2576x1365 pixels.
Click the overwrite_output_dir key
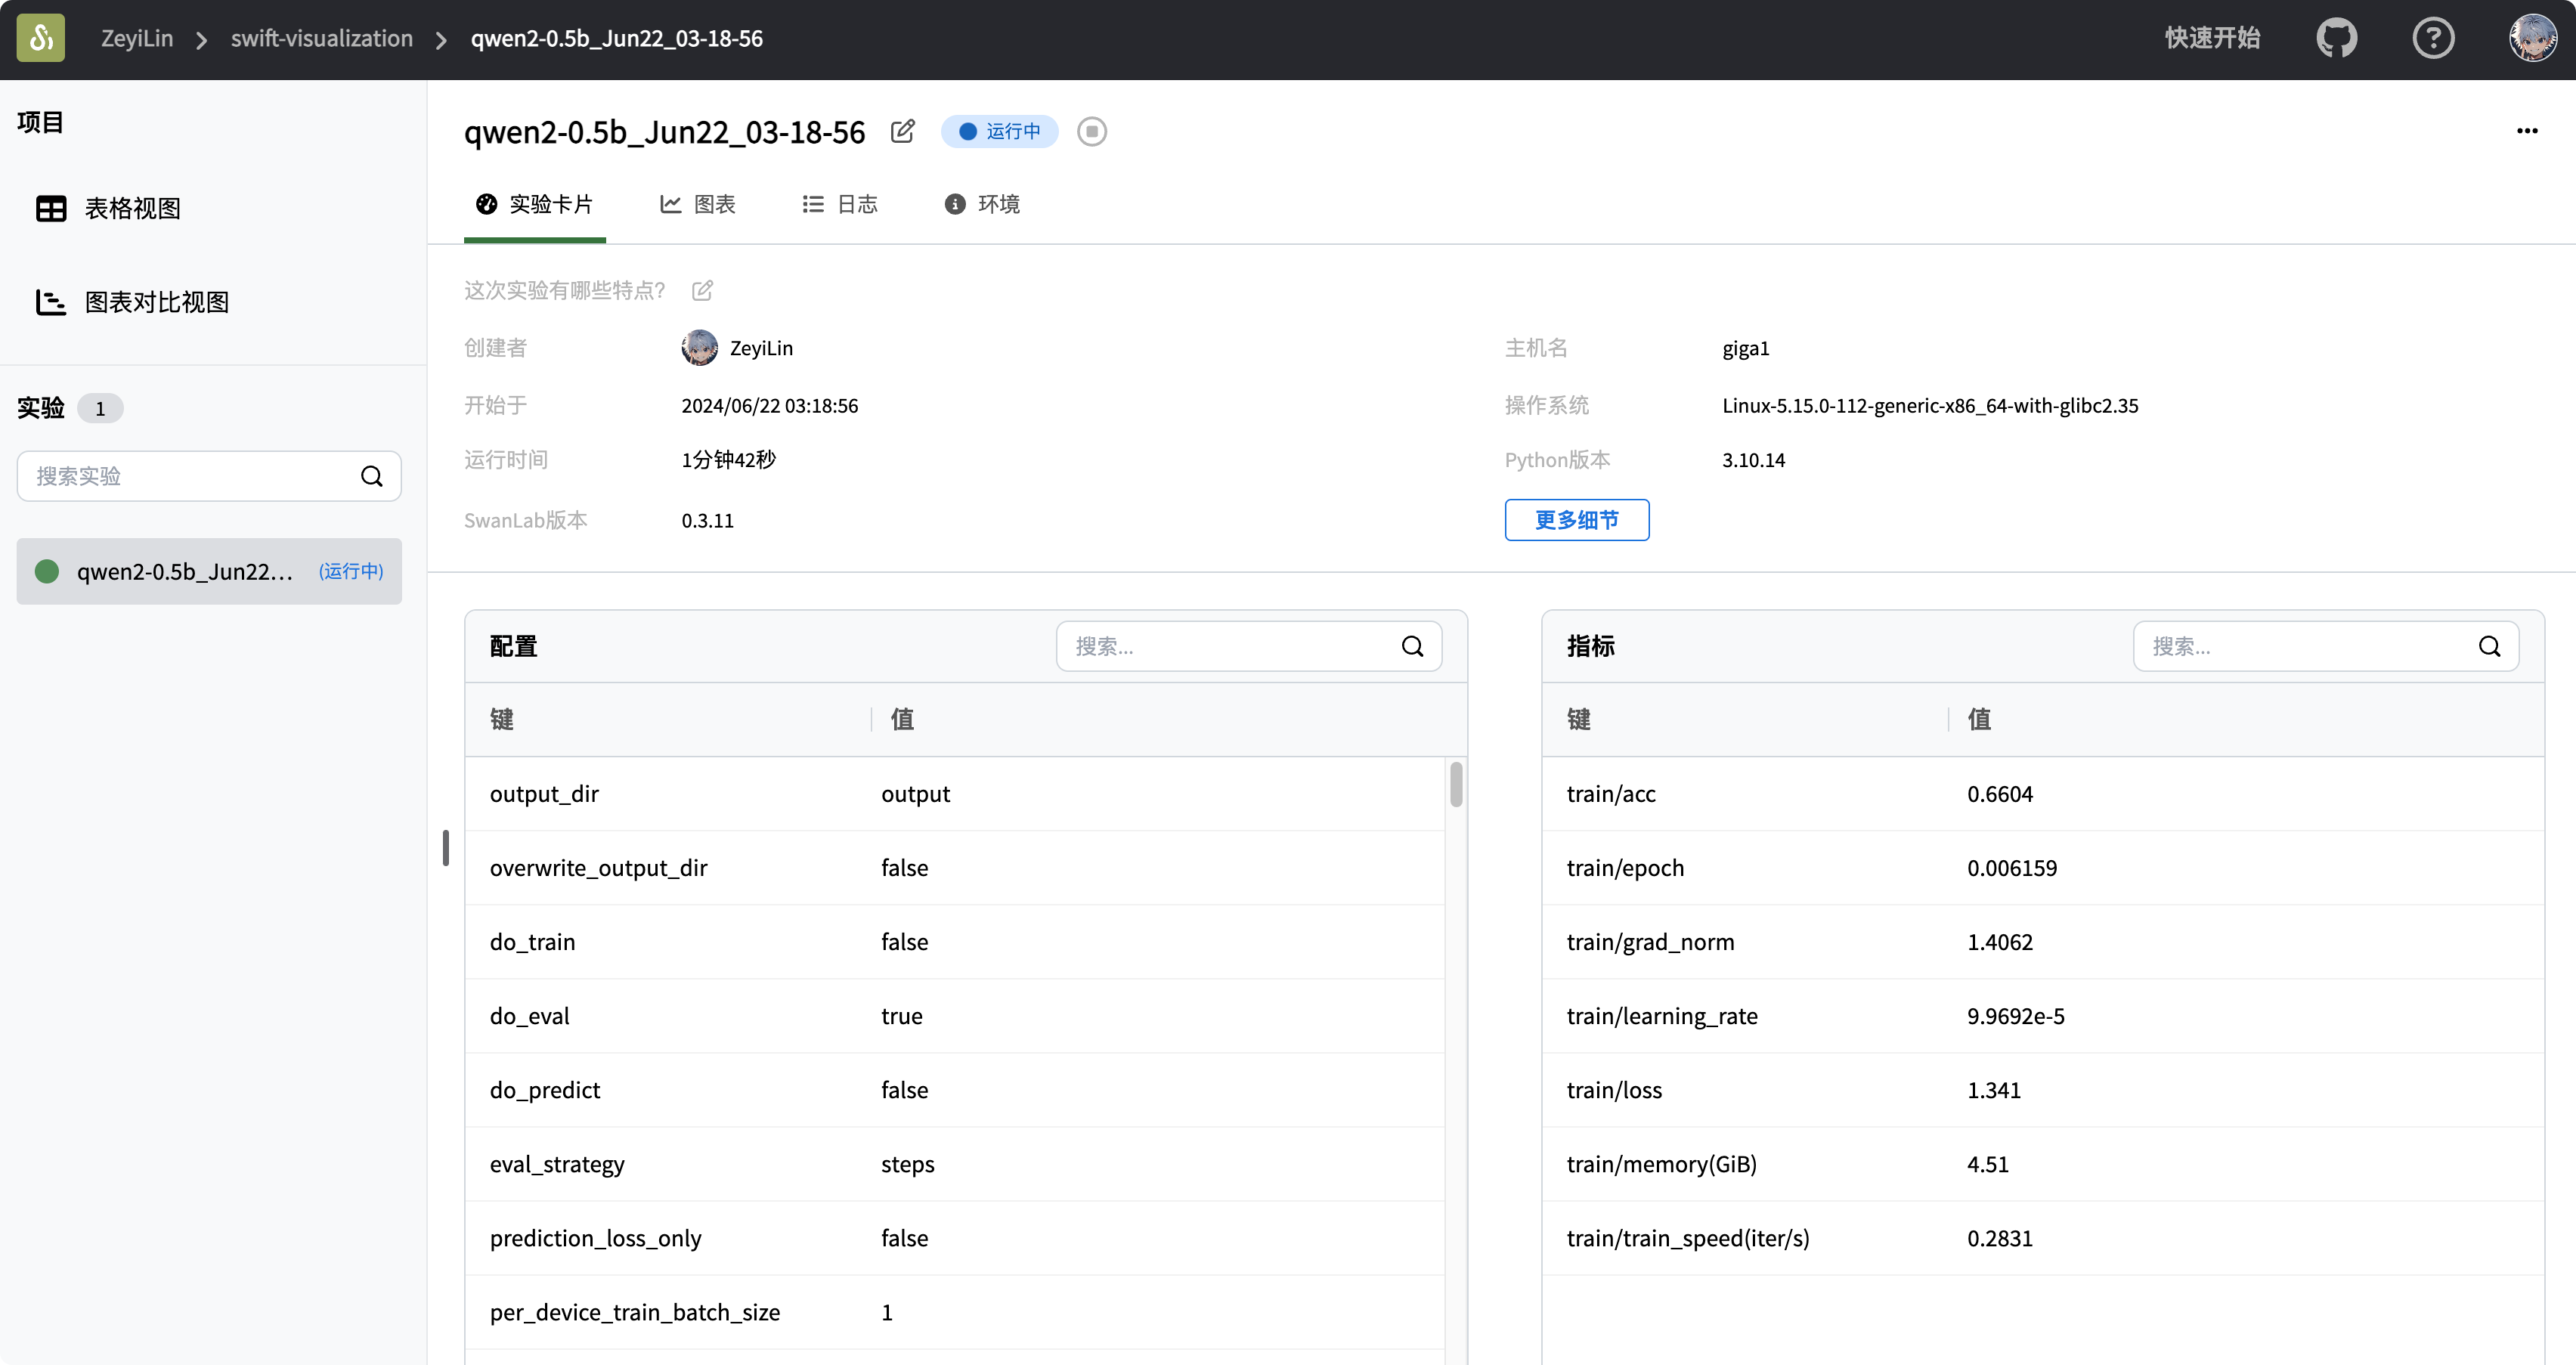(598, 868)
